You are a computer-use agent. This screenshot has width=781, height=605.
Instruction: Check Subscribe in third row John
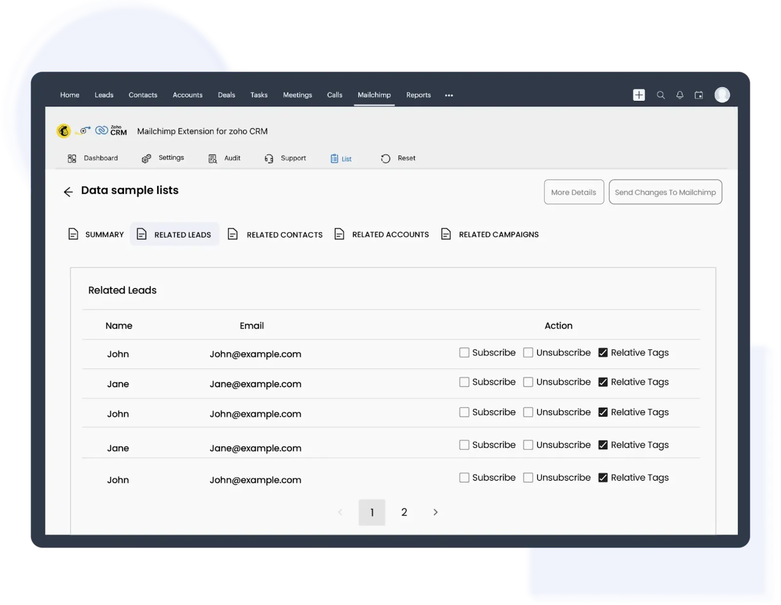tap(464, 412)
